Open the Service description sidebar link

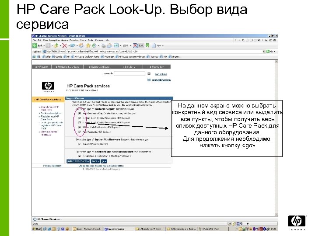pyautogui.click(x=51, y=113)
